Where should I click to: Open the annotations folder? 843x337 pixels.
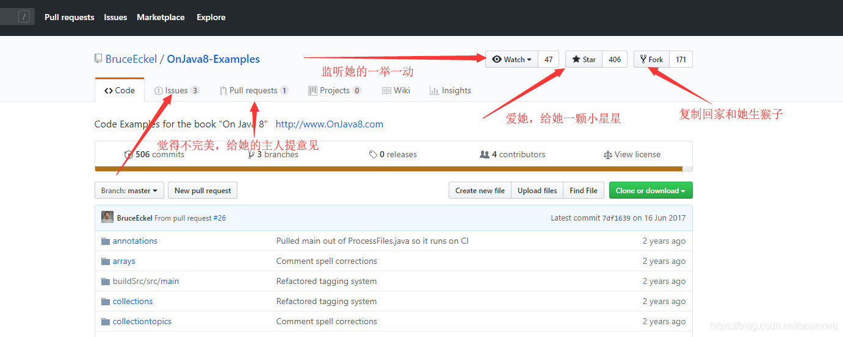coord(135,241)
